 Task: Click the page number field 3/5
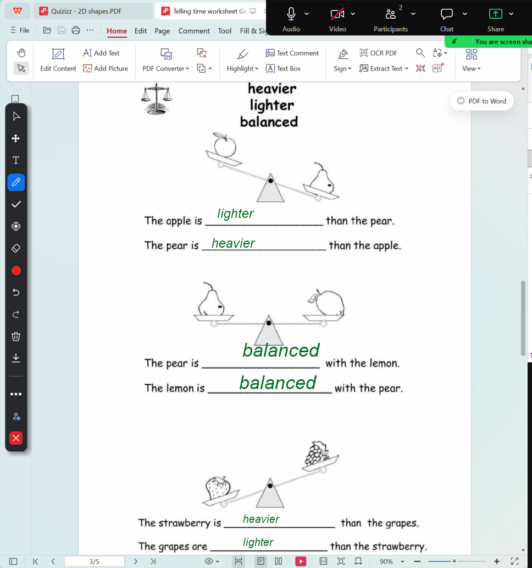point(94,561)
